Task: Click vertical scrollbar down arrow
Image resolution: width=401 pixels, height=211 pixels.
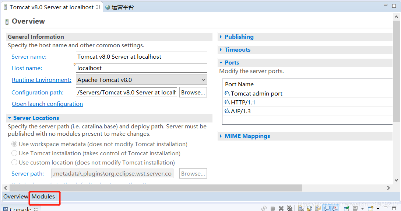Action: tap(396, 180)
